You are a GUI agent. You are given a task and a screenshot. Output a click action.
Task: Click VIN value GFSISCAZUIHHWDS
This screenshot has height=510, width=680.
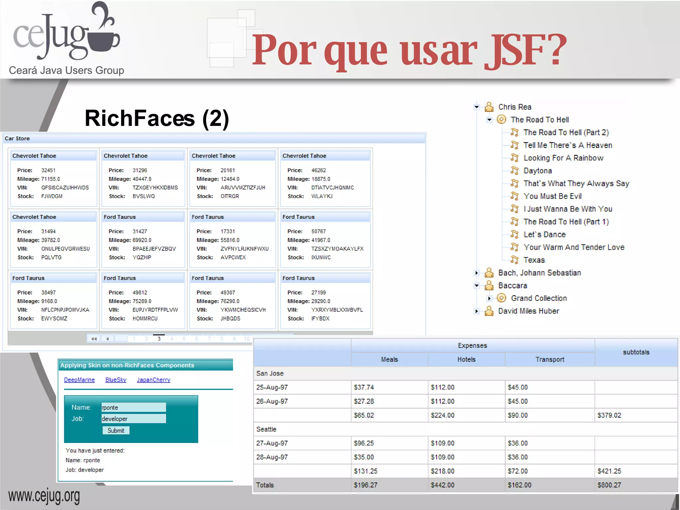click(65, 188)
